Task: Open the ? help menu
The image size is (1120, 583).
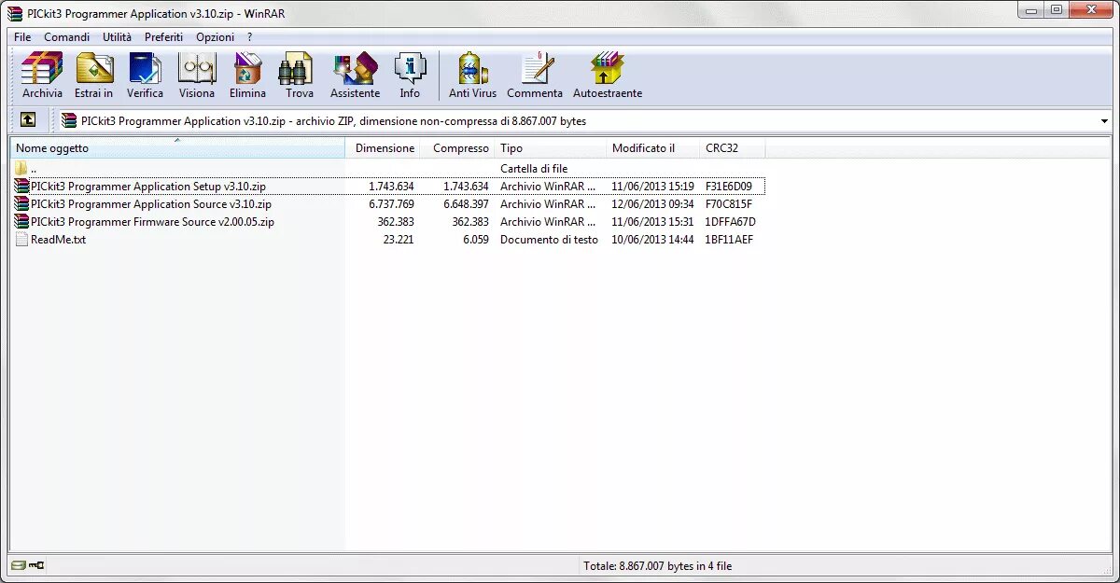Action: point(250,36)
